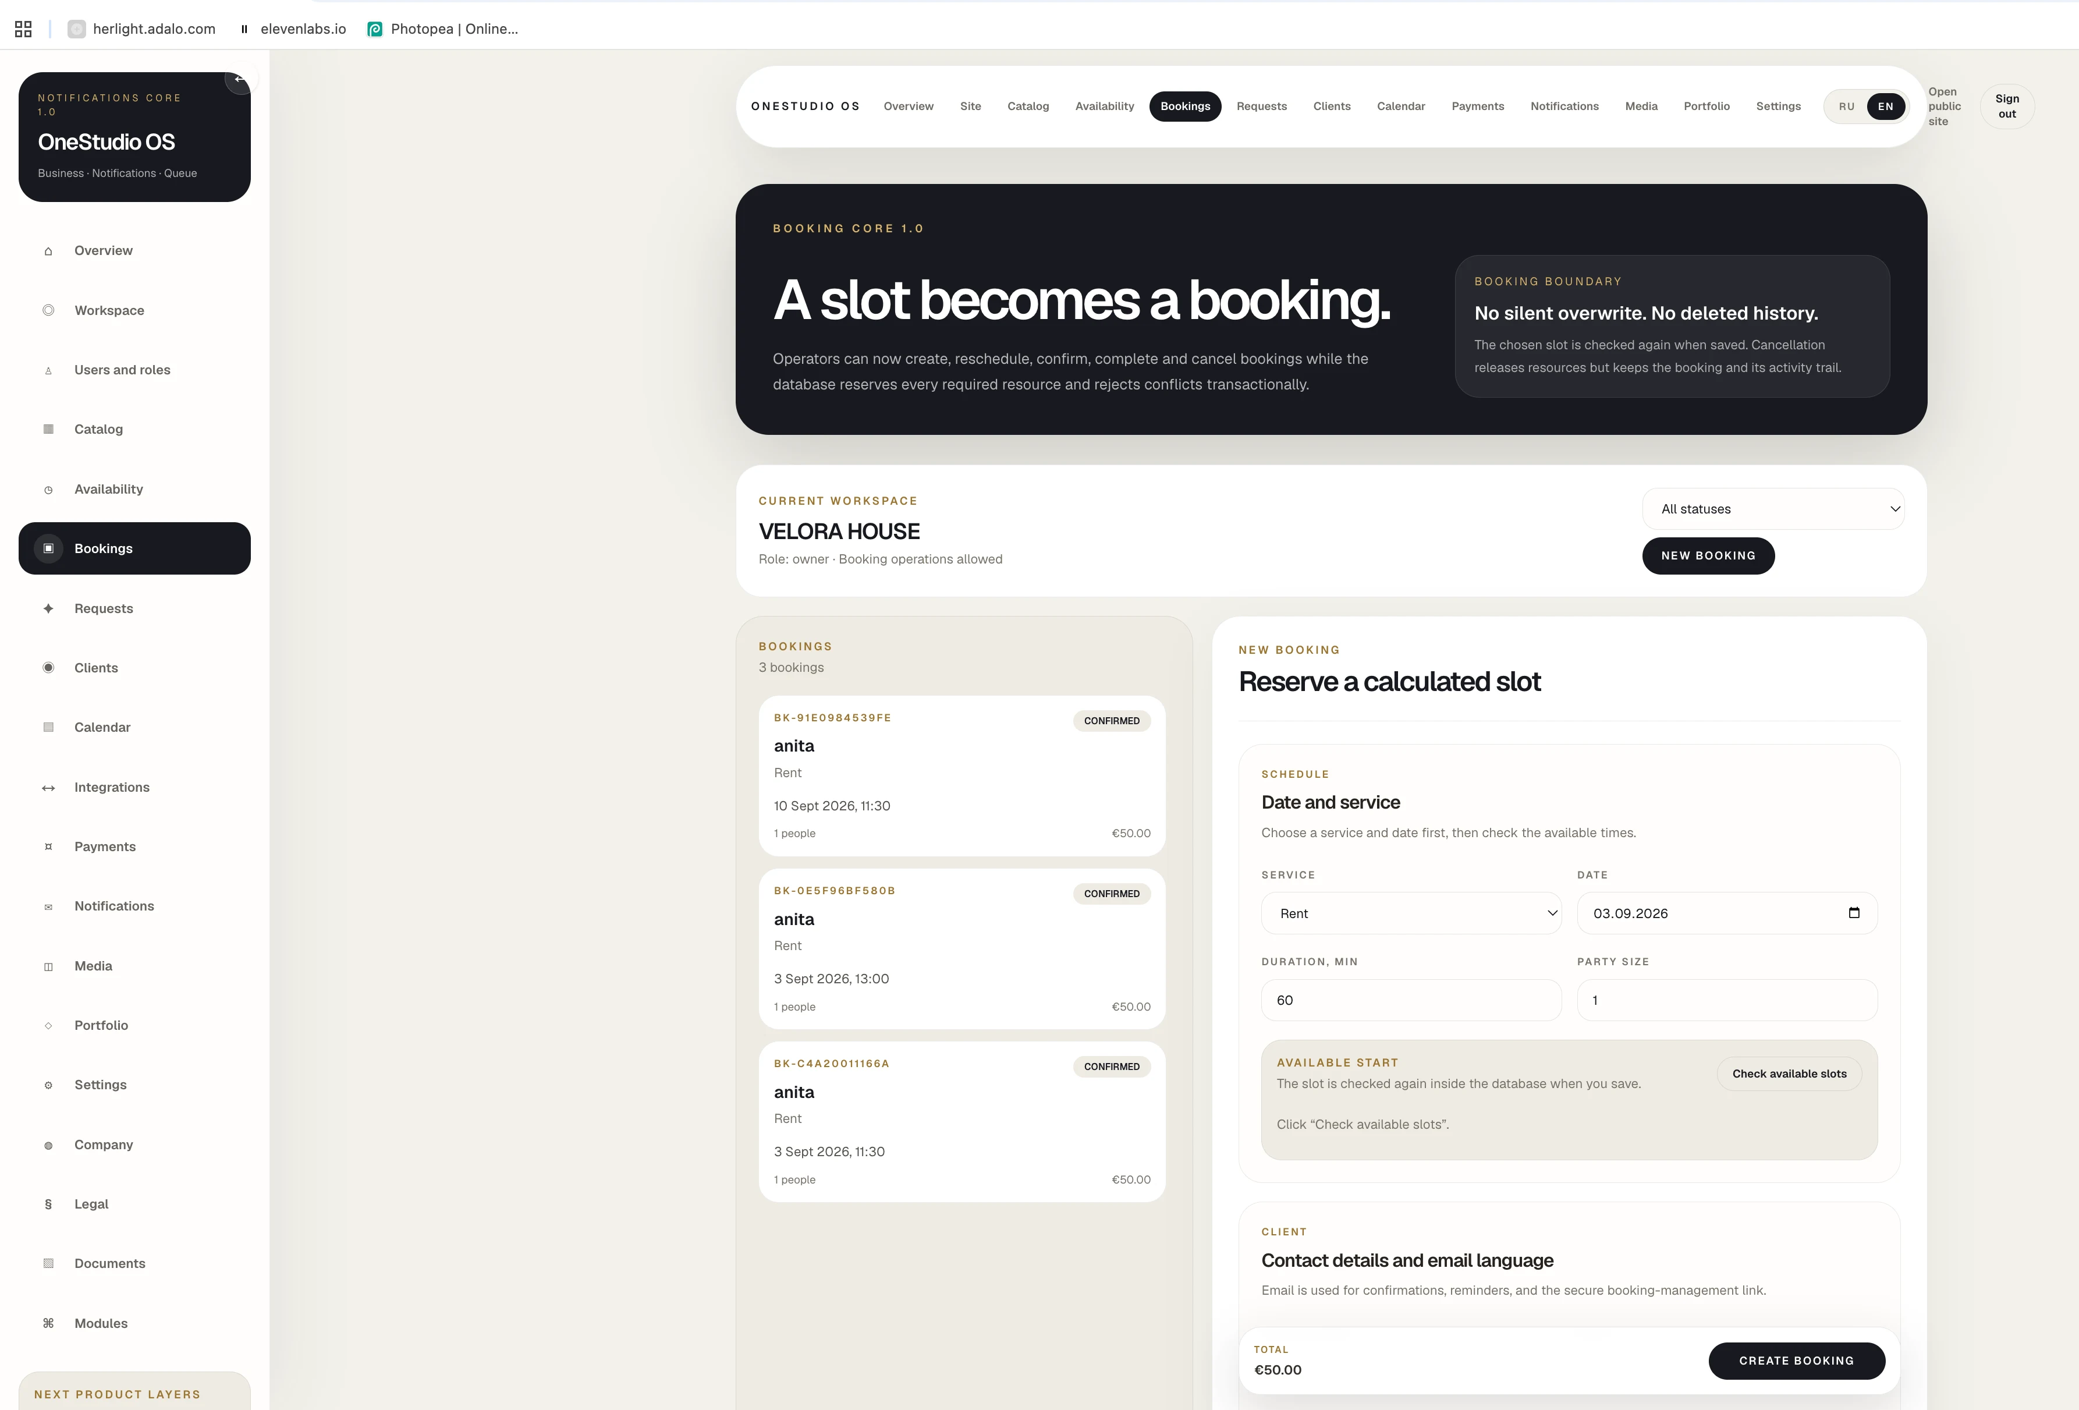Image resolution: width=2079 pixels, height=1410 pixels.
Task: Switch language to RU
Action: 1846,107
